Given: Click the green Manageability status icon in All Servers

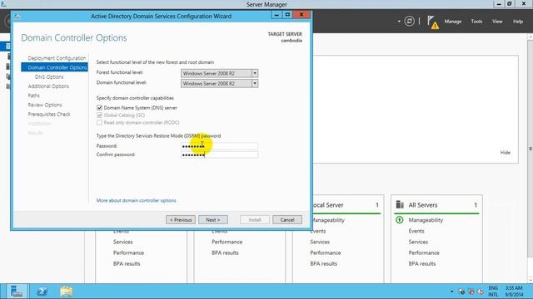Looking at the screenshot, I should [400, 220].
